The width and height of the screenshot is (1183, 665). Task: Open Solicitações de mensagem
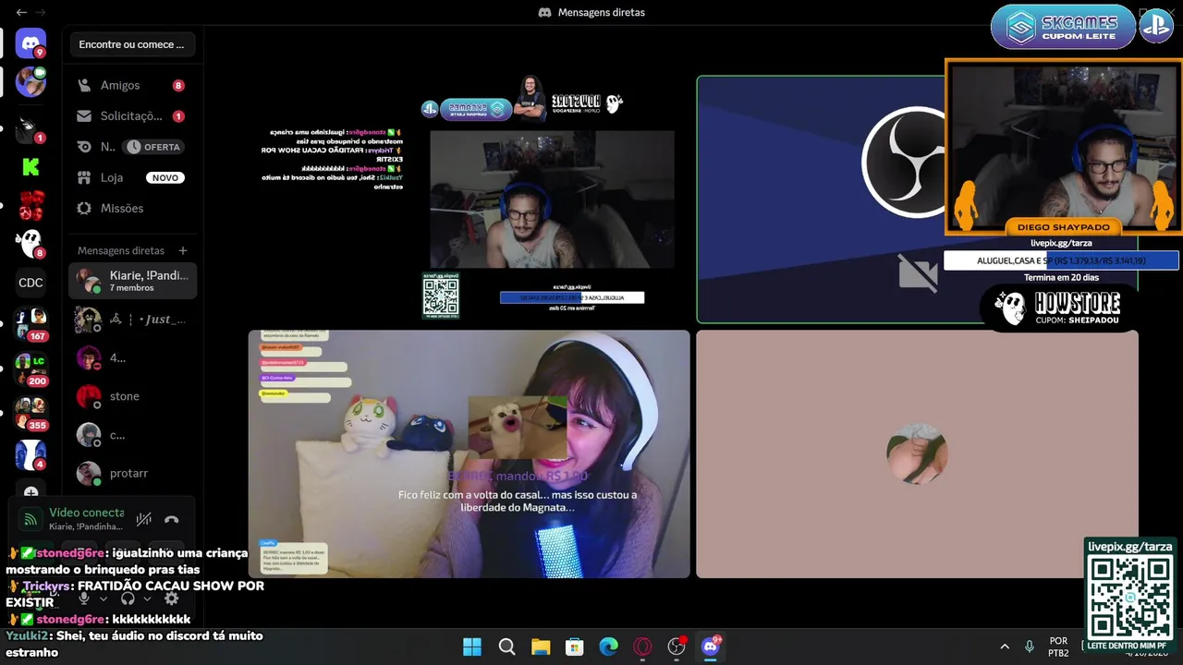click(133, 116)
